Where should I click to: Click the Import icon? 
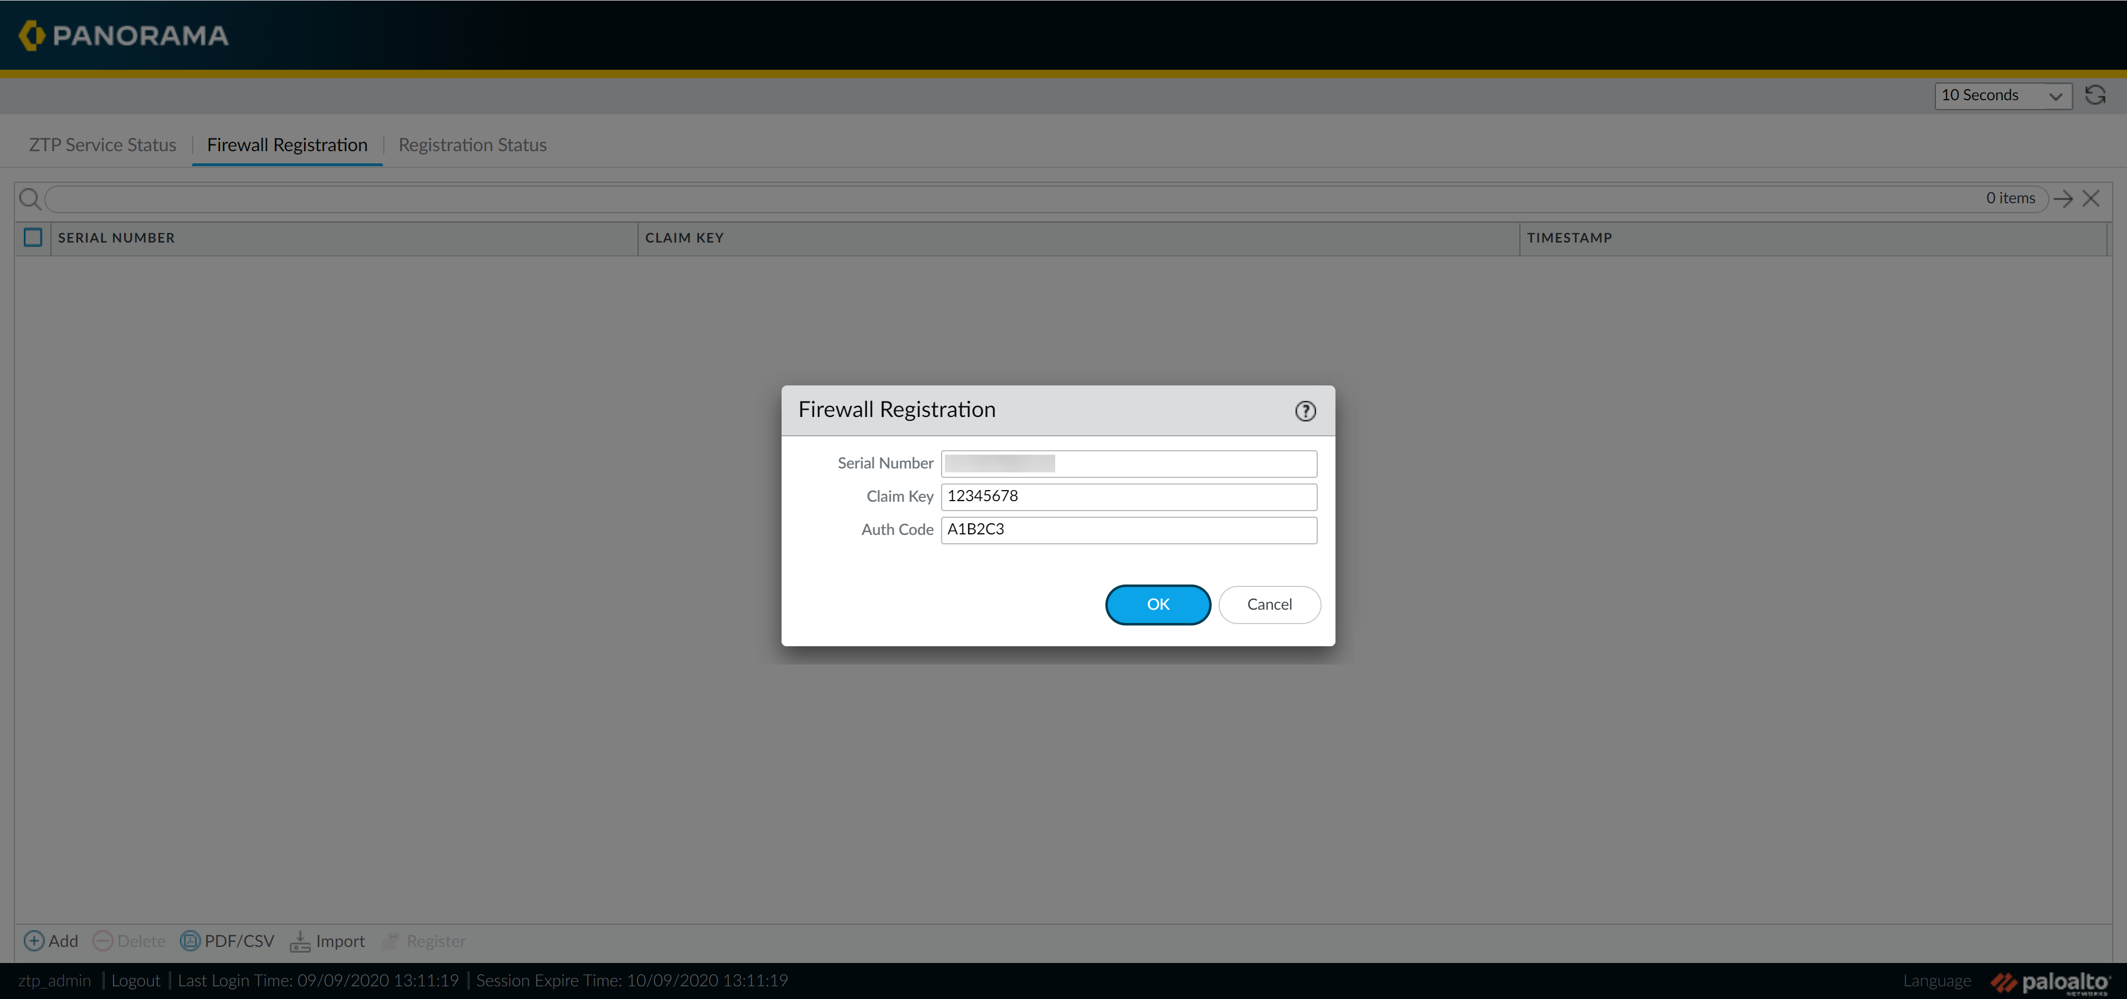300,940
